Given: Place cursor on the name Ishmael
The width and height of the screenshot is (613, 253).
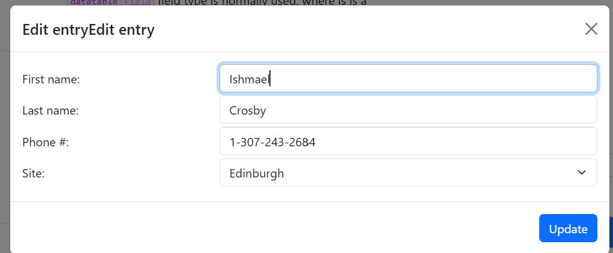Looking at the screenshot, I should 250,79.
